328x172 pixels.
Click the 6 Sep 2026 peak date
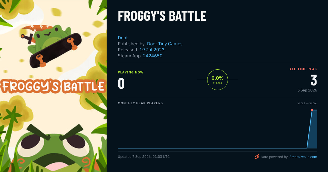307,90
